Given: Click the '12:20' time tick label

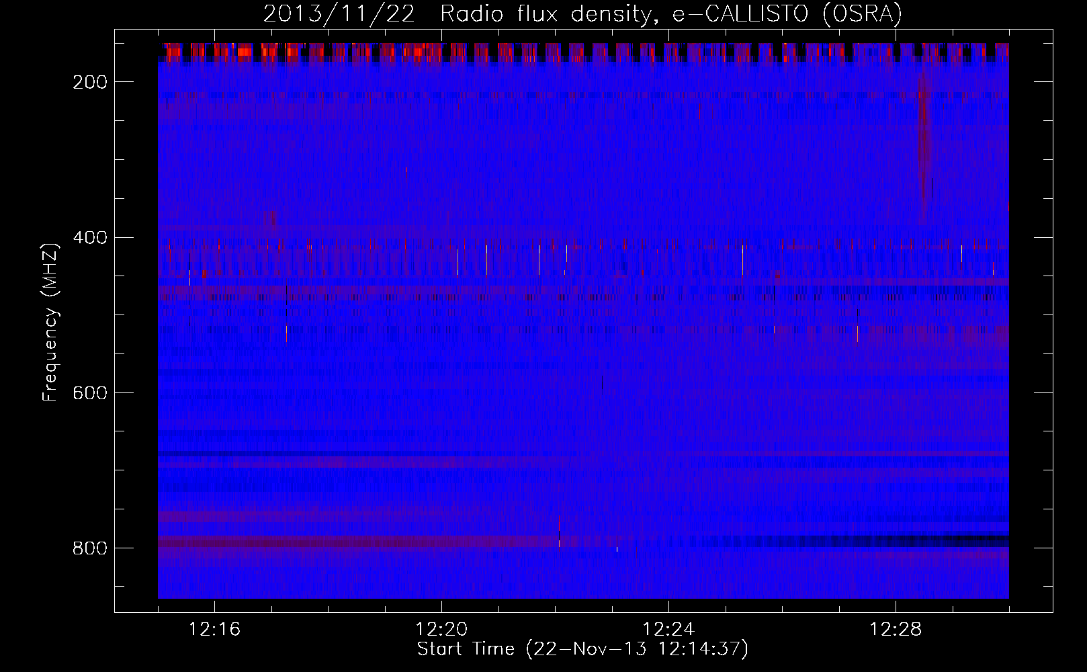Looking at the screenshot, I should point(442,630).
